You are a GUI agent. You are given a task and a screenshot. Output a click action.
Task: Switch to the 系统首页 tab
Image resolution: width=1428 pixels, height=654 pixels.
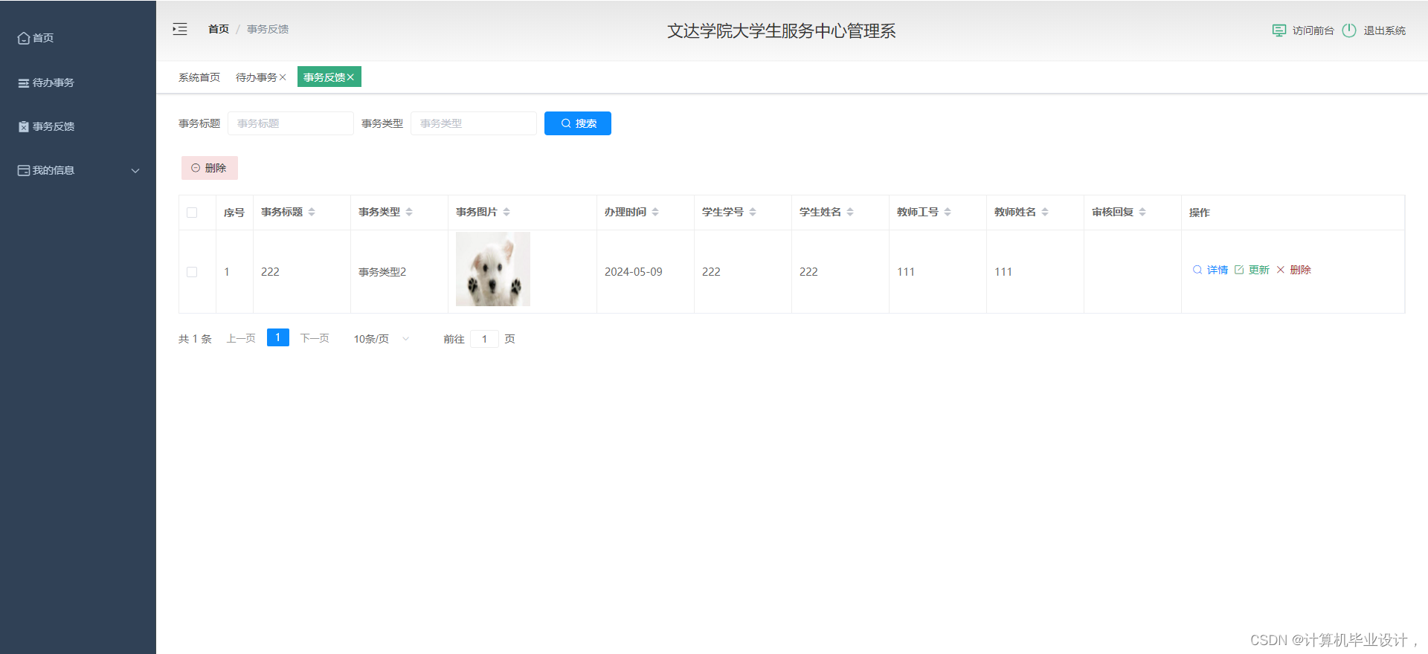(199, 77)
